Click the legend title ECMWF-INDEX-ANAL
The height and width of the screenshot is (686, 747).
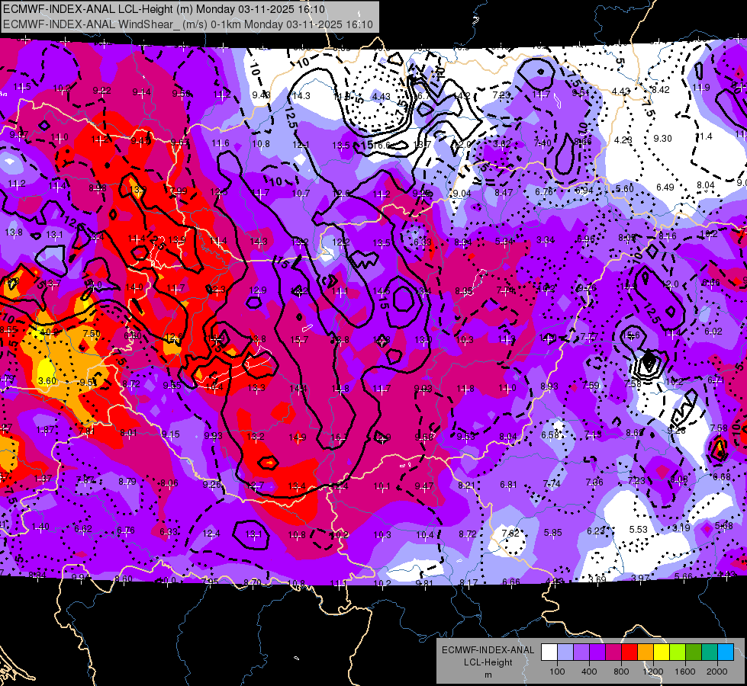tap(488, 650)
